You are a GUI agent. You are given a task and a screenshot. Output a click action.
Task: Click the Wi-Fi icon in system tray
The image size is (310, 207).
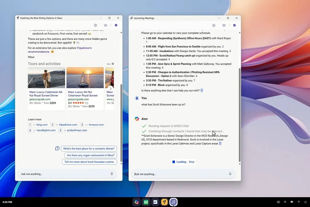click(299, 202)
